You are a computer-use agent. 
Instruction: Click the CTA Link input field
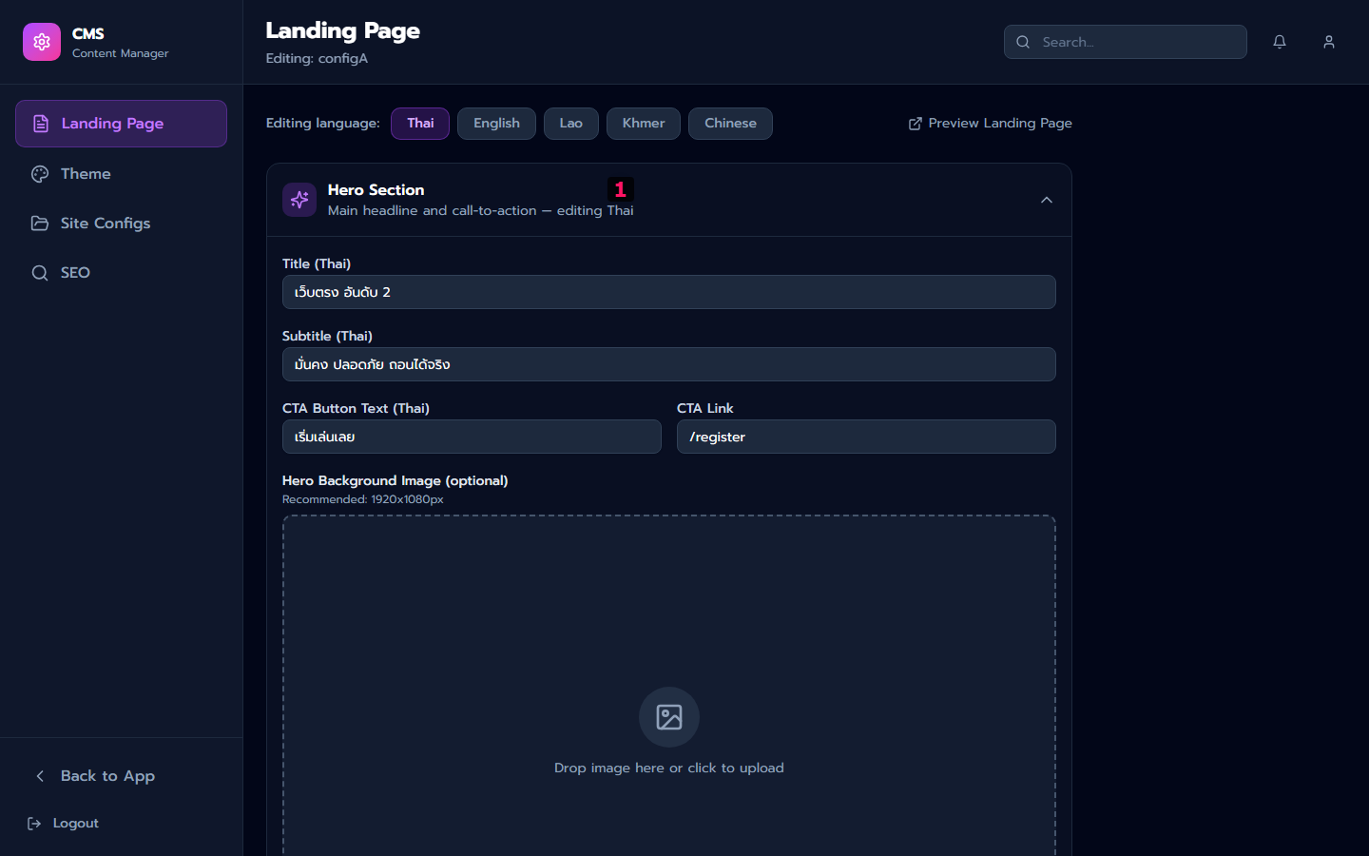pos(865,437)
